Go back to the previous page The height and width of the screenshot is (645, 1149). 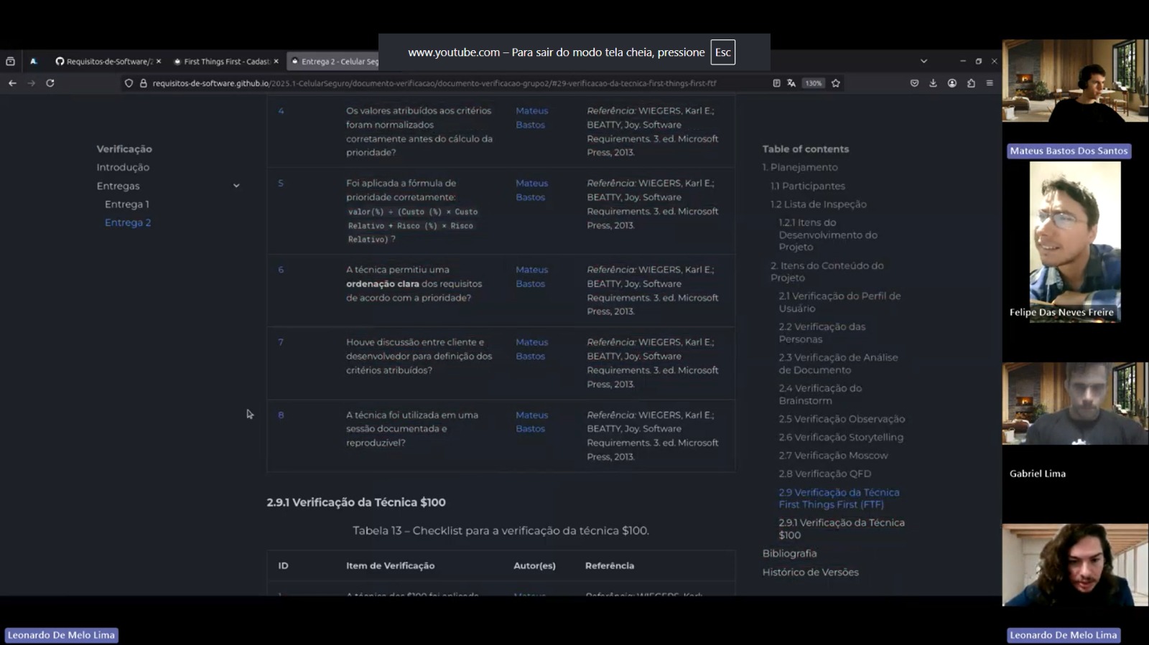[12, 83]
